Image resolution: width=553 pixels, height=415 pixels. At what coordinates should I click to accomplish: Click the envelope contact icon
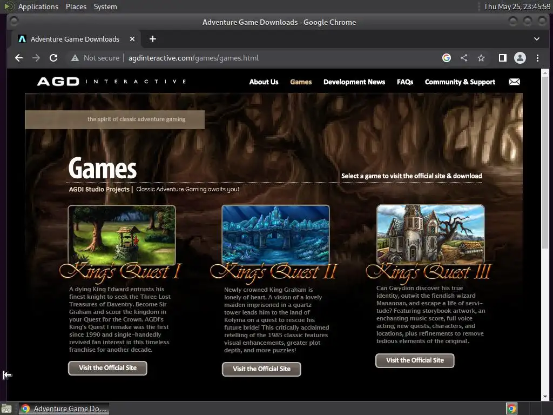pos(514,82)
